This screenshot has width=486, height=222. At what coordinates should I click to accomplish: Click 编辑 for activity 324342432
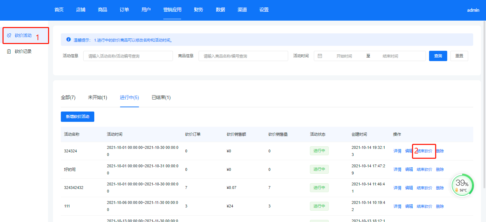coord(409,188)
